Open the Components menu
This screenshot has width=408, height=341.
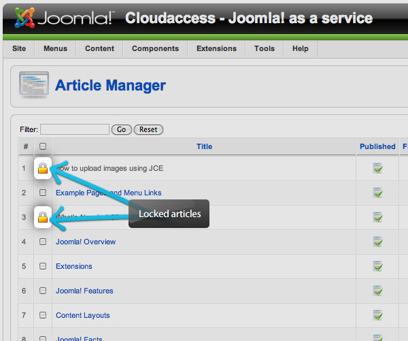(155, 48)
